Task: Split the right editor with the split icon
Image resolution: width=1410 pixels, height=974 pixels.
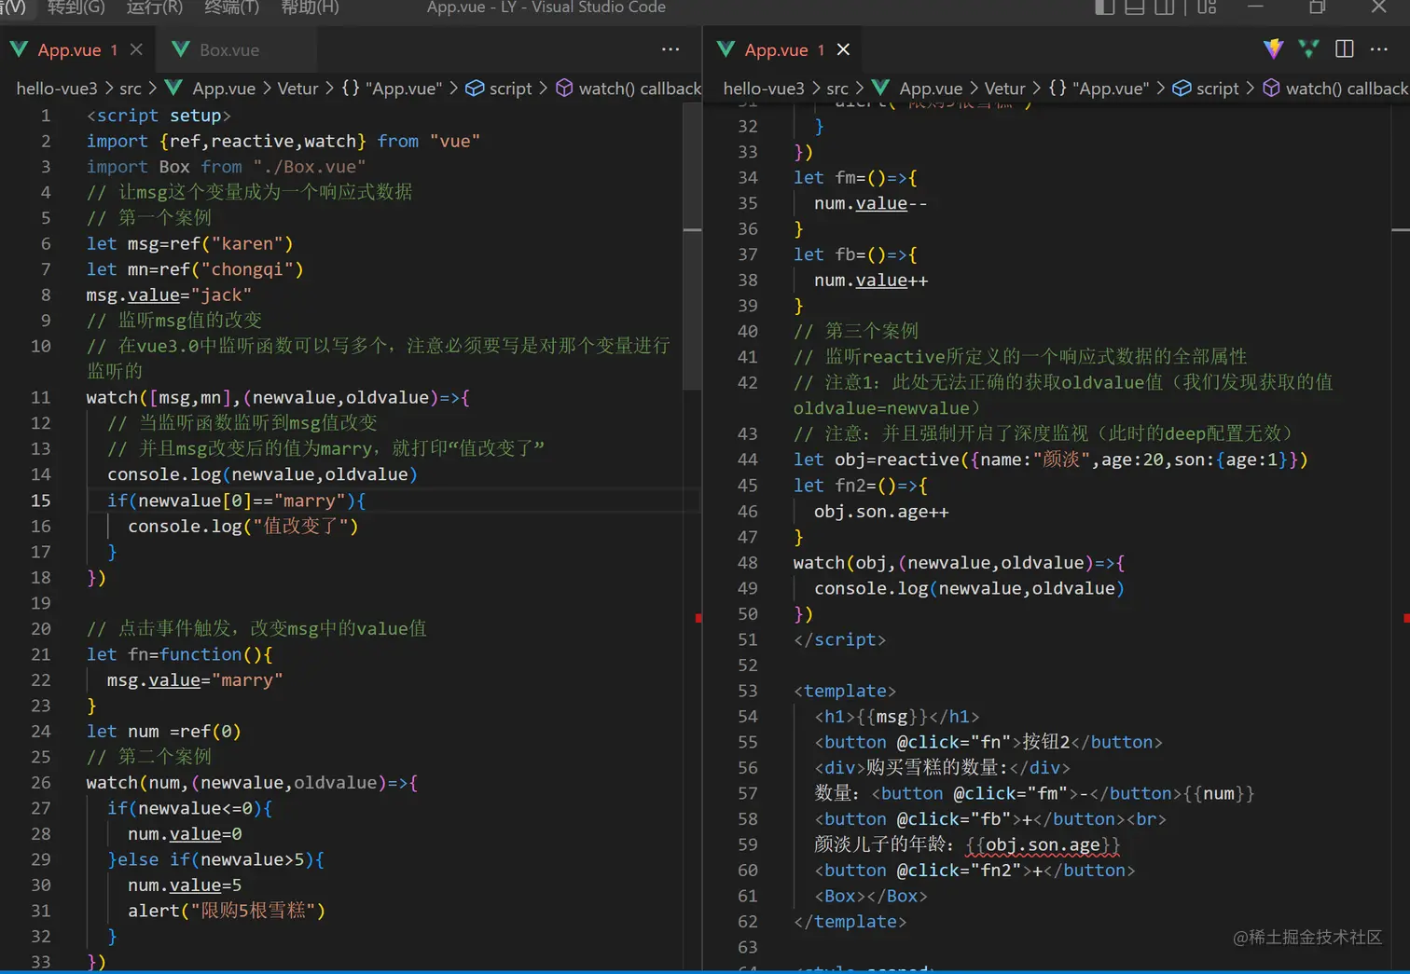Action: 1345,49
